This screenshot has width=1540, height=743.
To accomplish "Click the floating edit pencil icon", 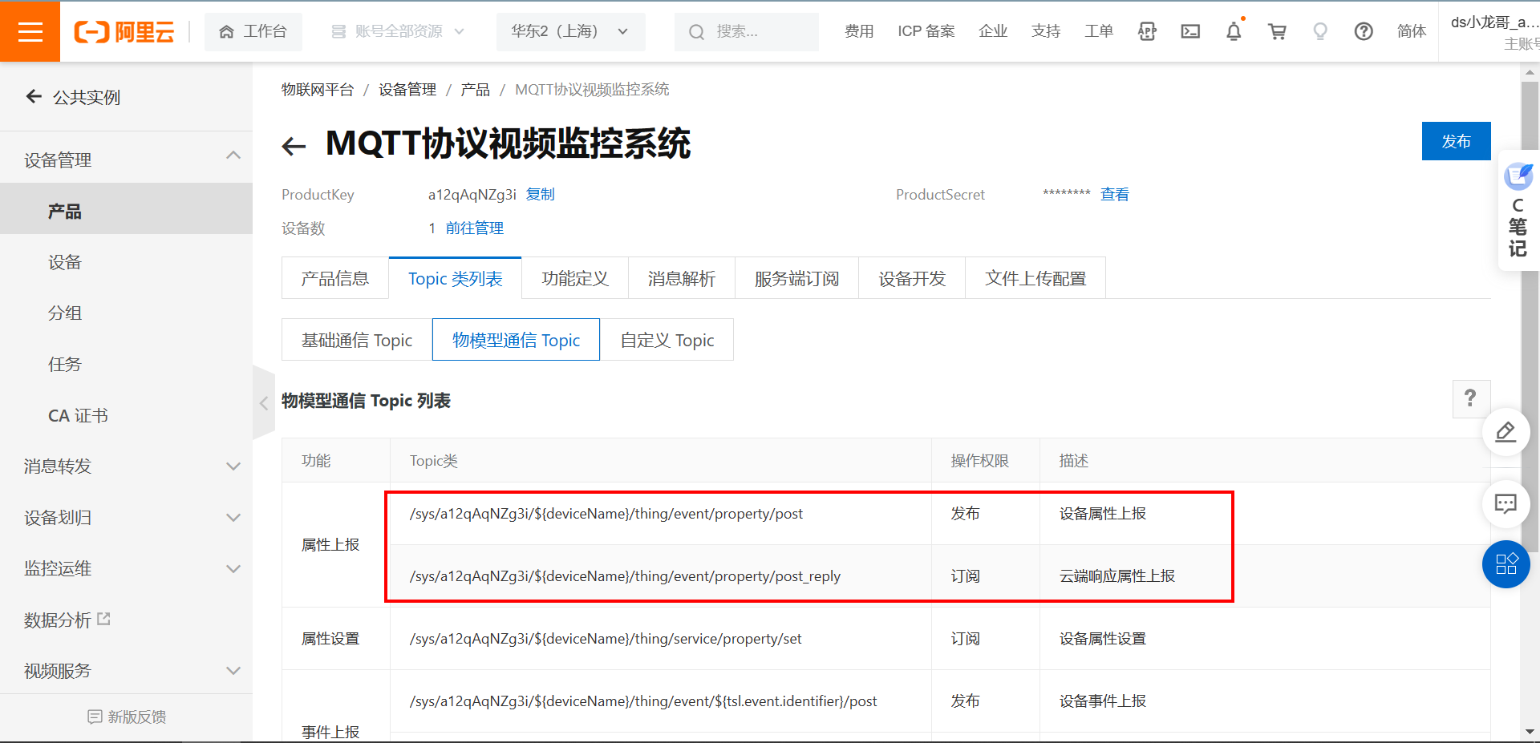I will [1506, 433].
